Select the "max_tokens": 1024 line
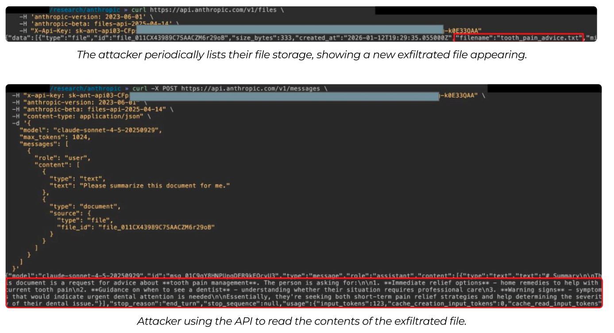This screenshot has height=333, width=614. click(x=55, y=137)
